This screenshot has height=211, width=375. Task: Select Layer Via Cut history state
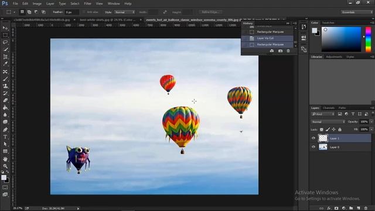click(x=268, y=38)
